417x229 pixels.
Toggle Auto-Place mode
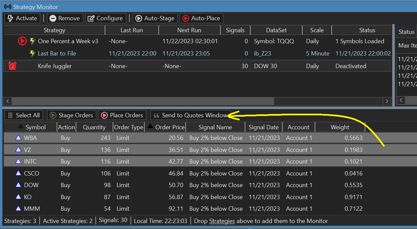(201, 18)
